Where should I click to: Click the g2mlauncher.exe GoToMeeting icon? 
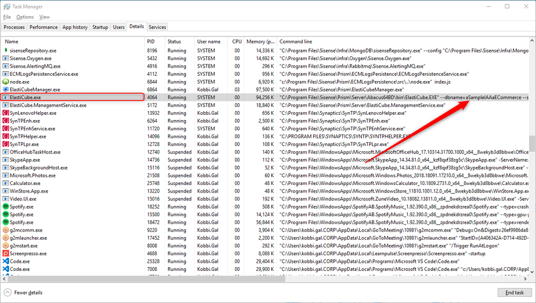point(6,238)
